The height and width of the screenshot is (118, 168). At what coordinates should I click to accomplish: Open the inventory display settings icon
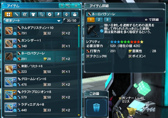[x=68, y=6]
